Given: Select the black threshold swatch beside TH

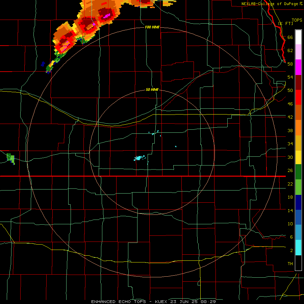Looking at the screenshot, I should coord(298,263).
